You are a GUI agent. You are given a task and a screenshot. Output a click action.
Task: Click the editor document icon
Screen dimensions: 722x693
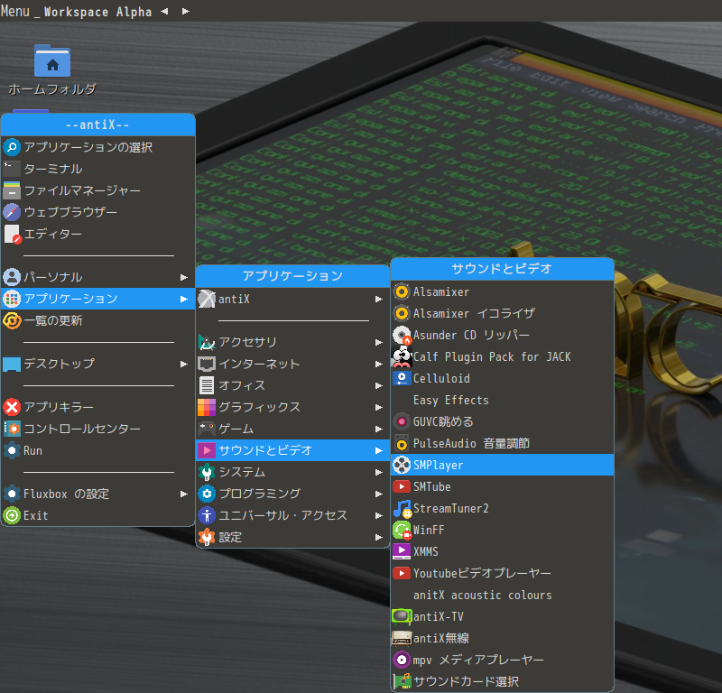(13, 234)
